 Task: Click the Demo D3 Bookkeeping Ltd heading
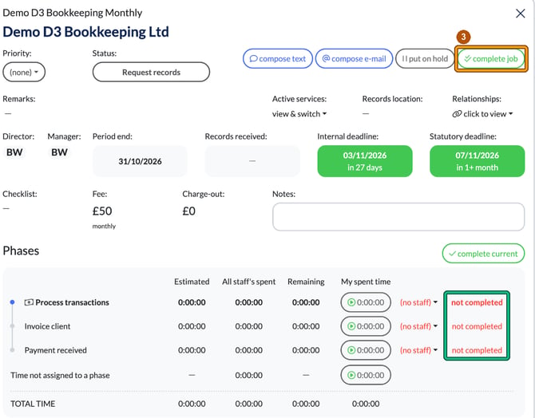point(85,32)
